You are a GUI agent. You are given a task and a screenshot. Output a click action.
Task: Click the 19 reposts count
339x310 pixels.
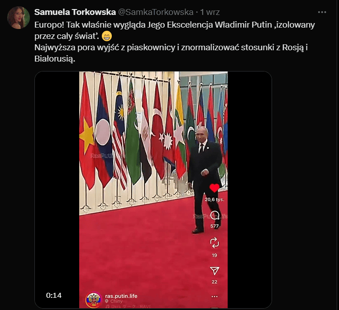tap(215, 255)
